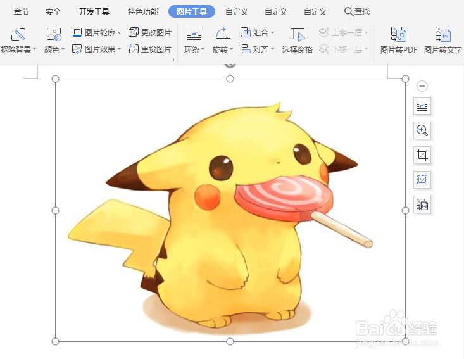This screenshot has width=464, height=359.
Task: Expand the 图片效果 dropdown arrow
Action: coord(119,49)
